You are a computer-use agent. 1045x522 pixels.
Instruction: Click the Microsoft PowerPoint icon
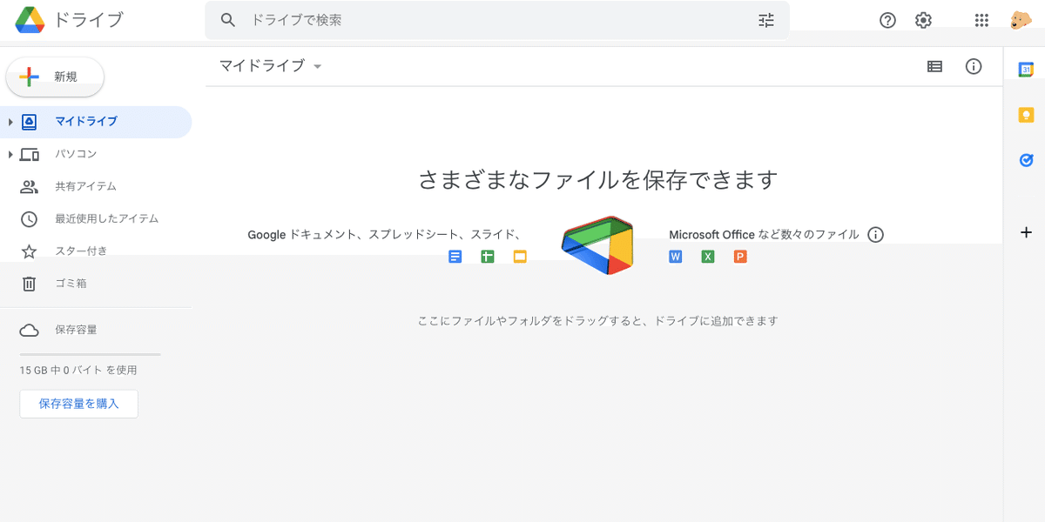[740, 257]
